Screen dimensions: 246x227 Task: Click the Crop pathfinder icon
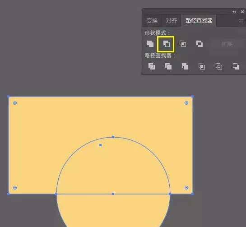[202, 66]
